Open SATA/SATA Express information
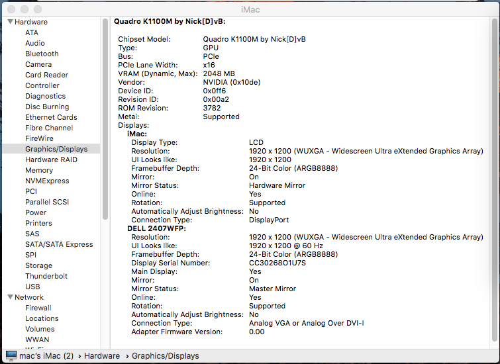The width and height of the screenshot is (500, 364). point(60,244)
